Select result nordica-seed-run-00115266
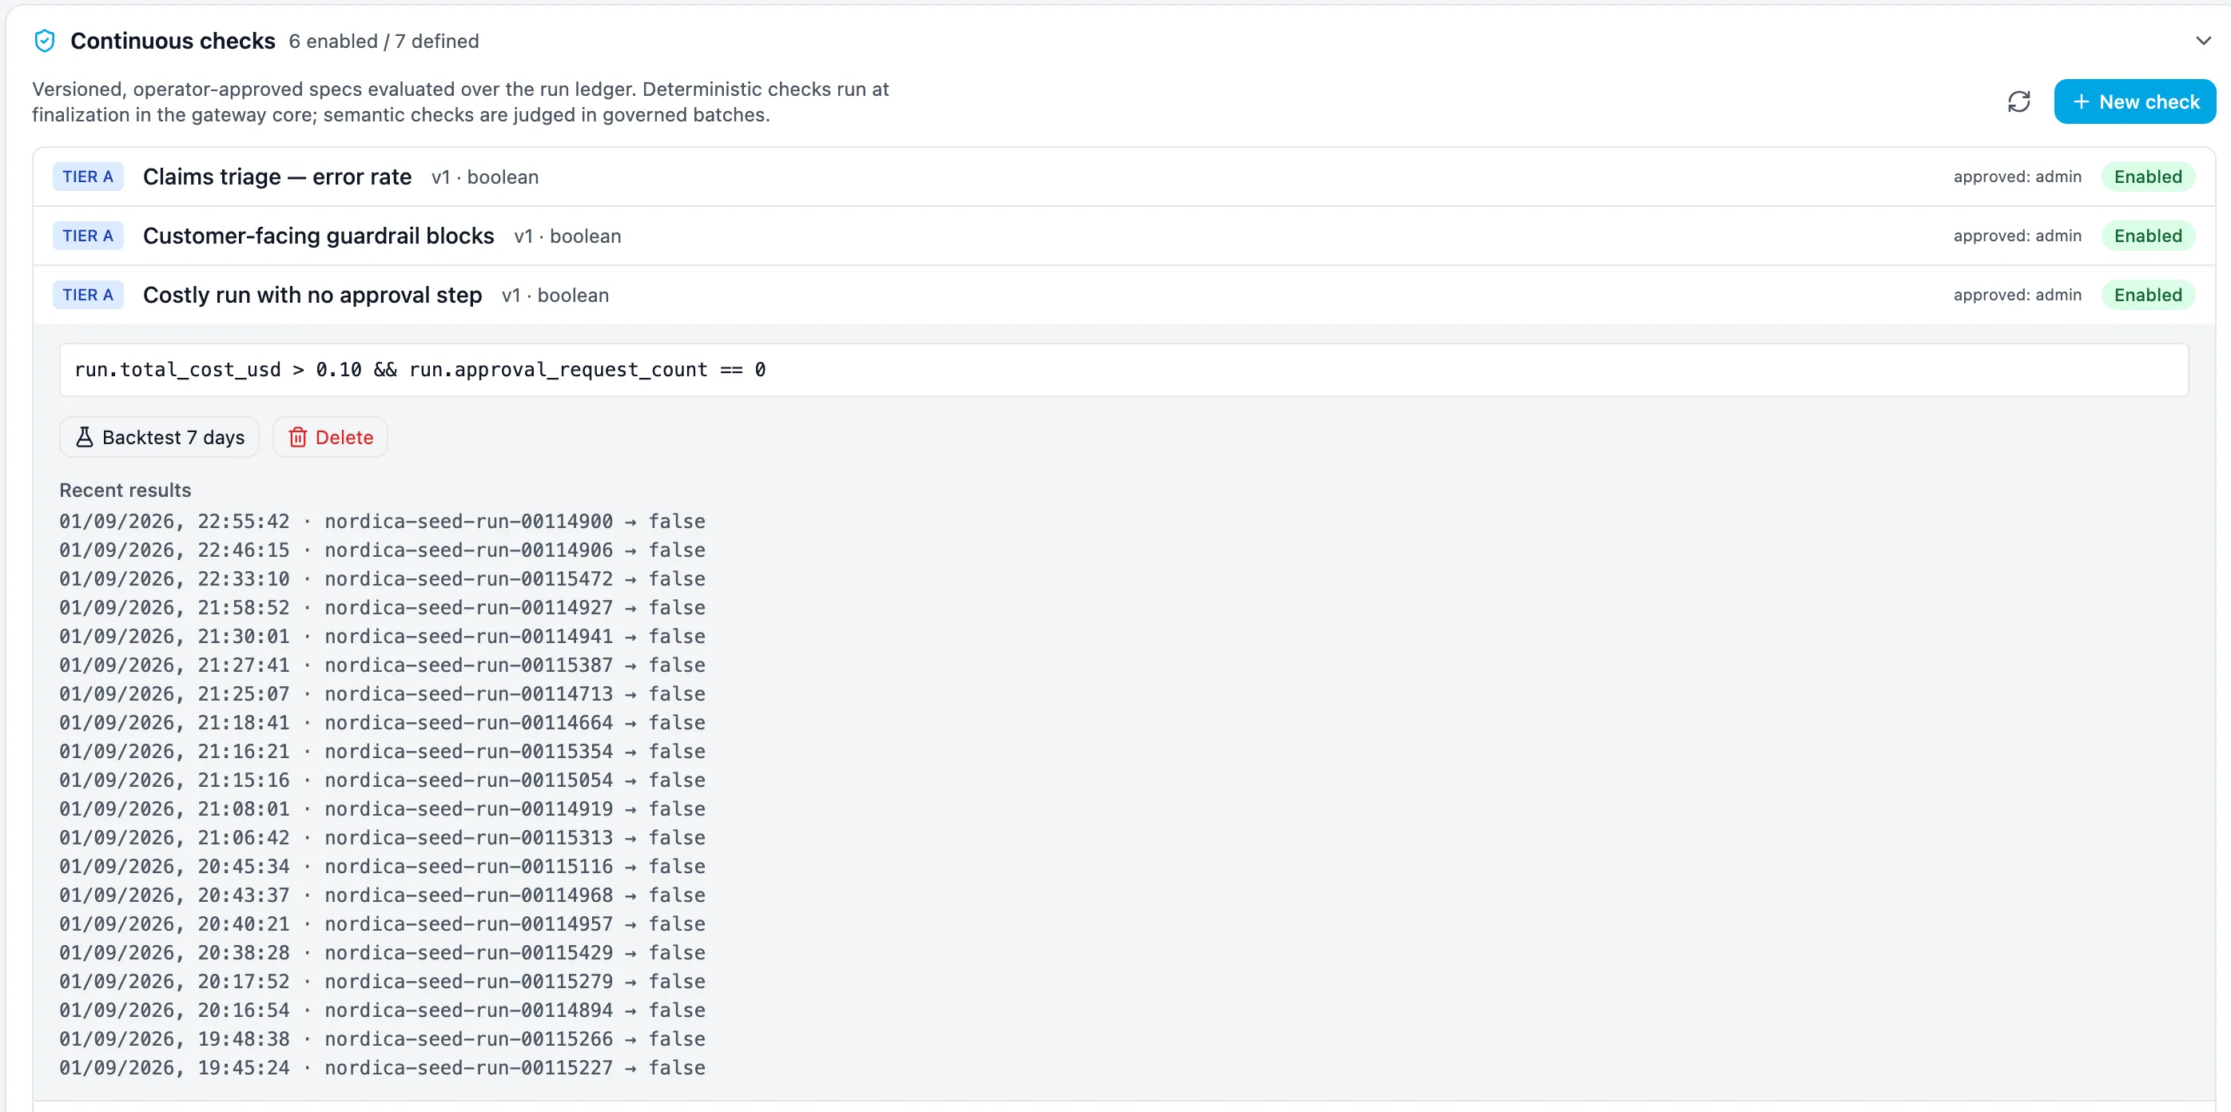The width and height of the screenshot is (2231, 1112). [x=382, y=1039]
